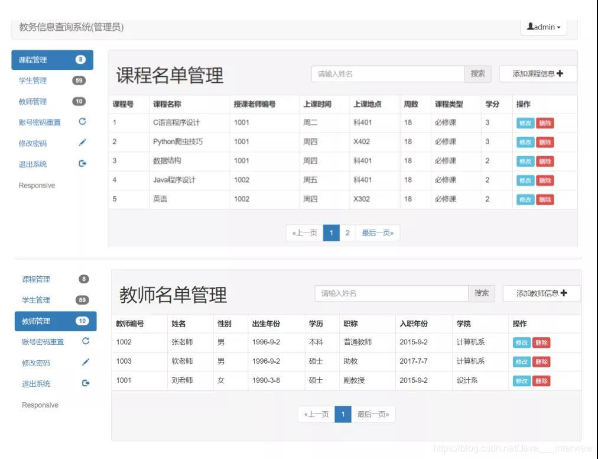Viewport: 598px width, 459px height.
Task: Select the 教师管理 menu item
Action: pyautogui.click(x=35, y=321)
